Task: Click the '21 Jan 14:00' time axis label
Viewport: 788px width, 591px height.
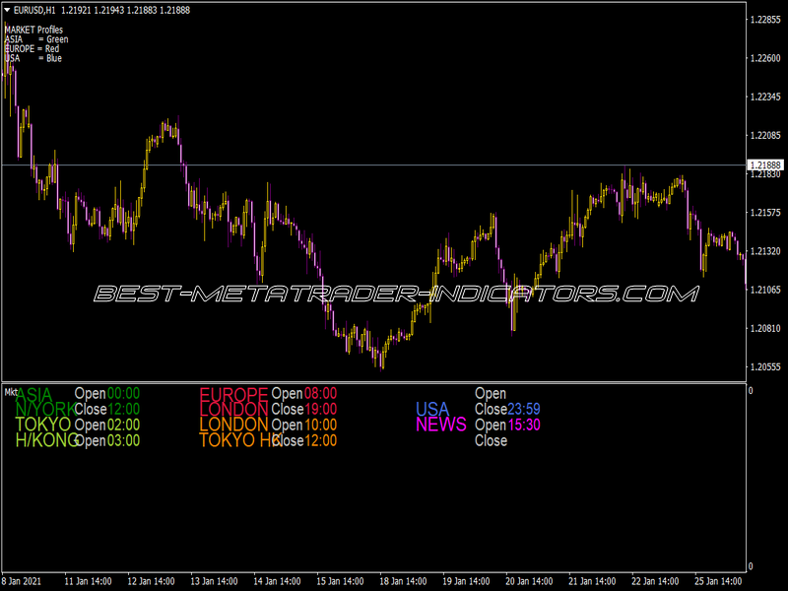Action: [x=592, y=581]
